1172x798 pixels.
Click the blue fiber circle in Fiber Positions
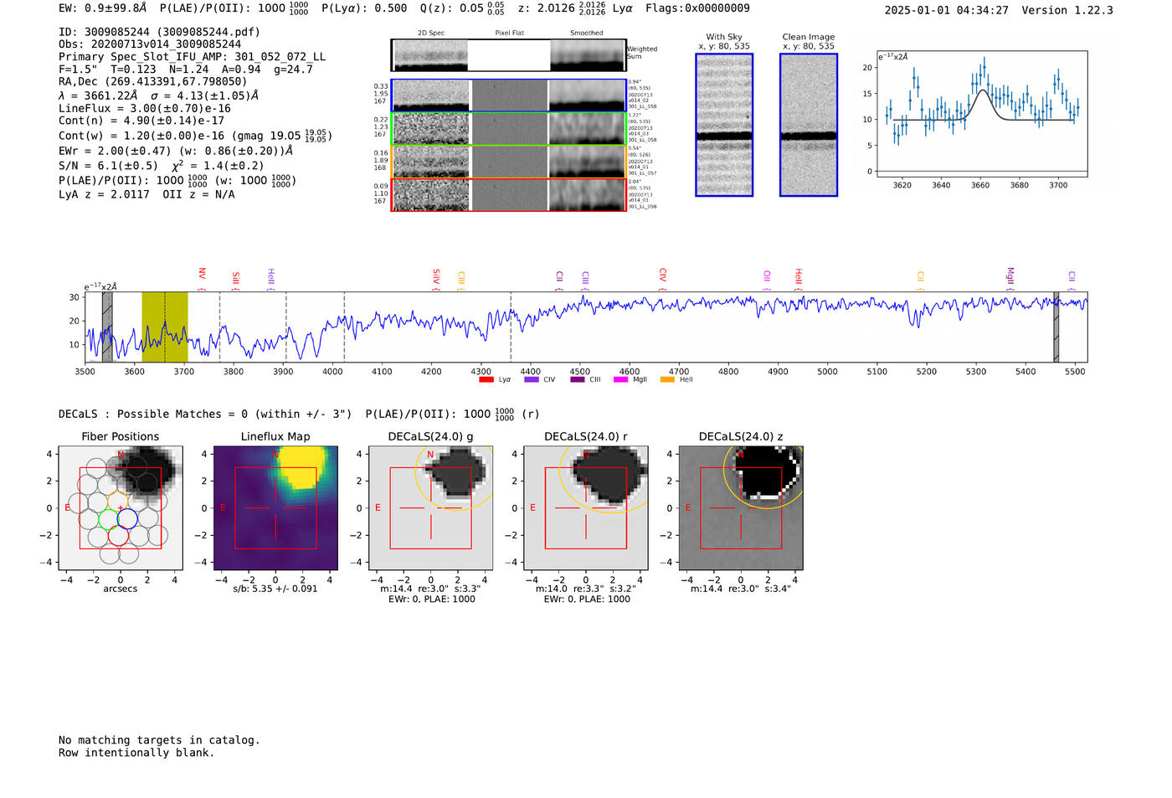(x=127, y=519)
